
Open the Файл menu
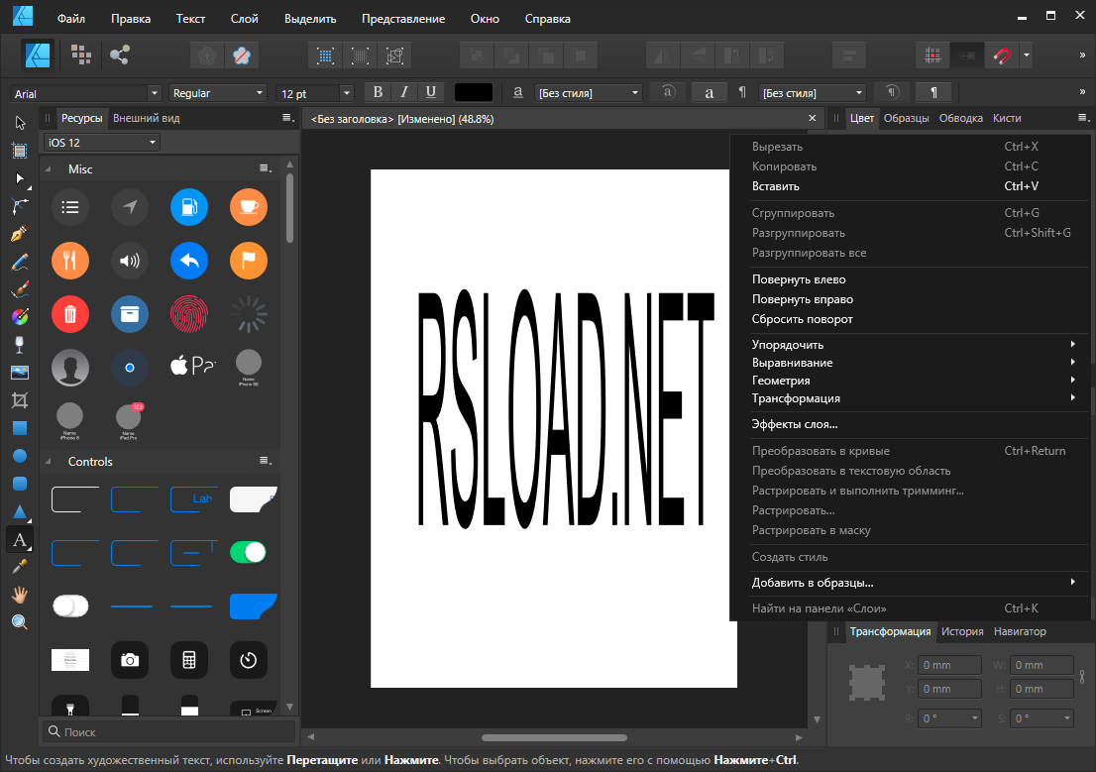(71, 19)
